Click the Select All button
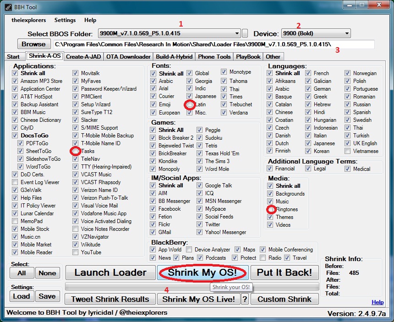 point(22,273)
